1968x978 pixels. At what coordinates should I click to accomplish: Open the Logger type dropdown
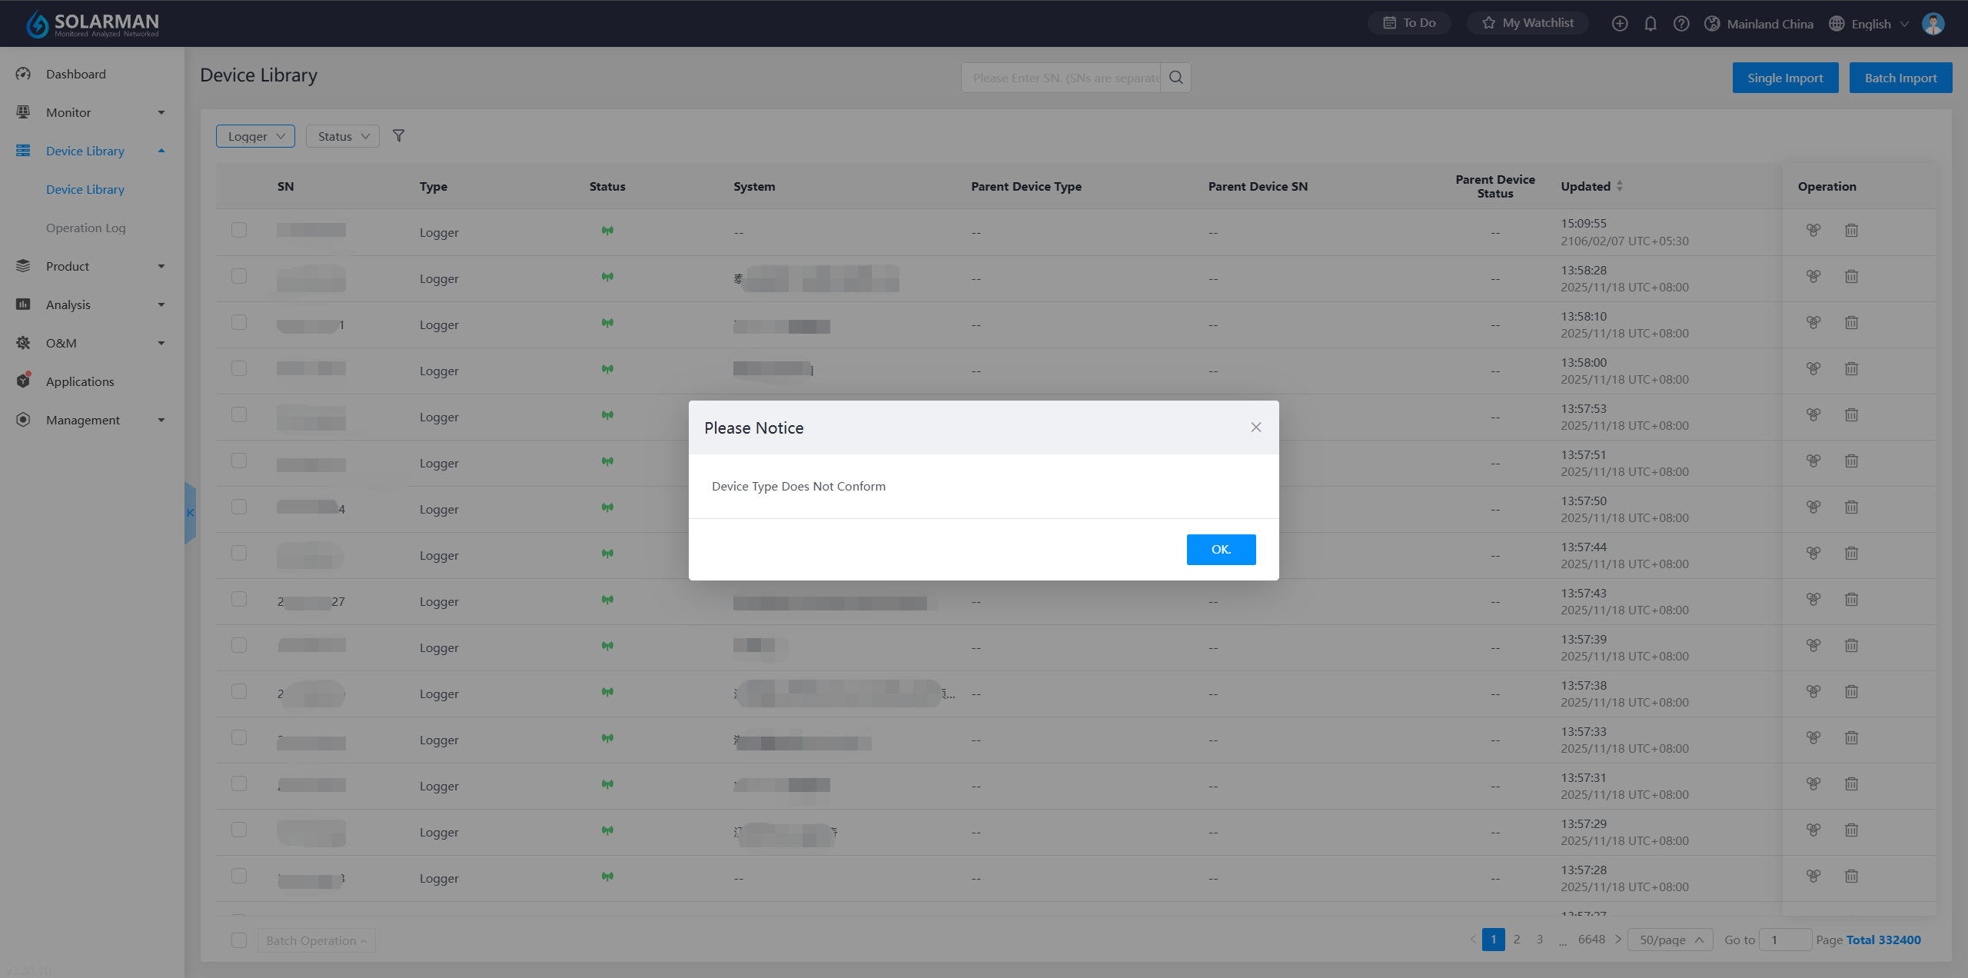(255, 136)
